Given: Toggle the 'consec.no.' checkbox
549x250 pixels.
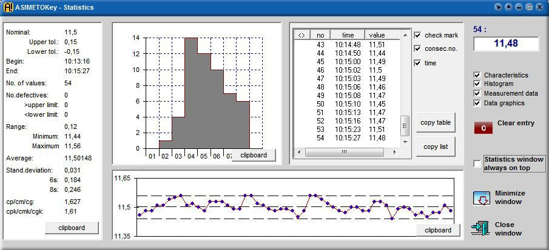Looking at the screenshot, I should coord(417,48).
